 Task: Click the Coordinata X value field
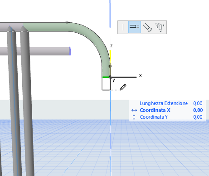198,110
